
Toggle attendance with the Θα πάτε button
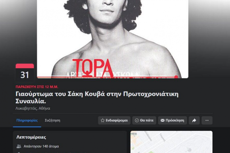pos(144,120)
